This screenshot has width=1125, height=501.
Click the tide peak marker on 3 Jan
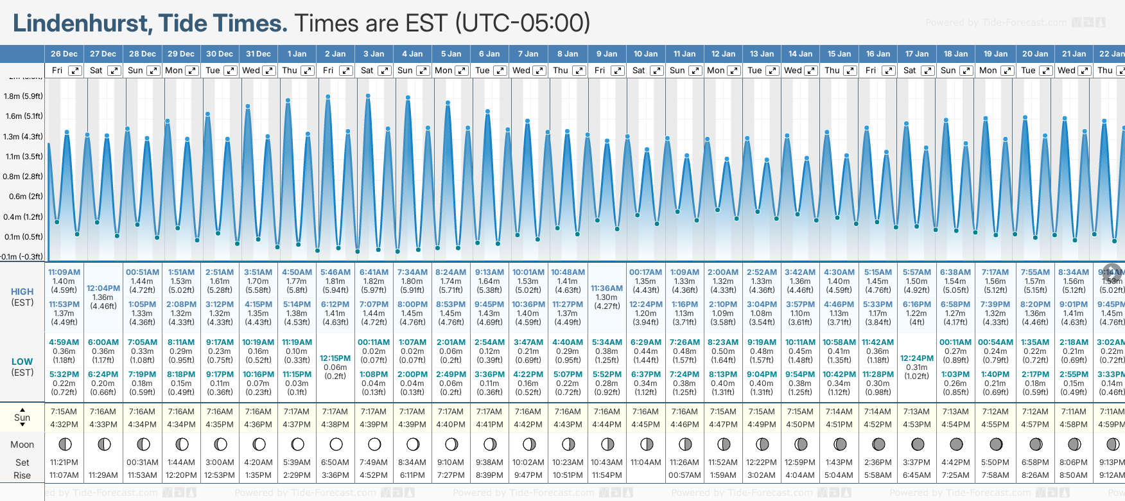(368, 96)
